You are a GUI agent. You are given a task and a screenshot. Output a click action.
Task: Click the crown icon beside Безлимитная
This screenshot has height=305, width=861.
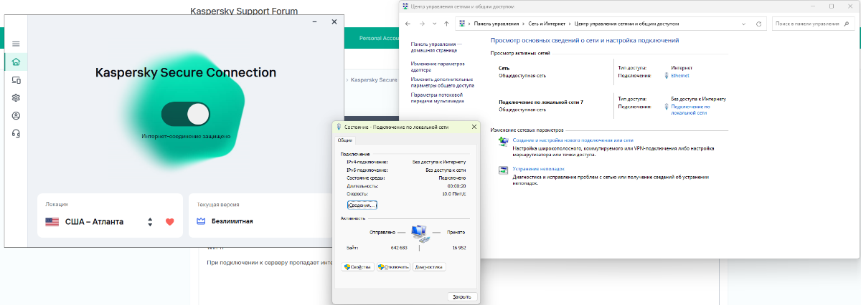[202, 222]
